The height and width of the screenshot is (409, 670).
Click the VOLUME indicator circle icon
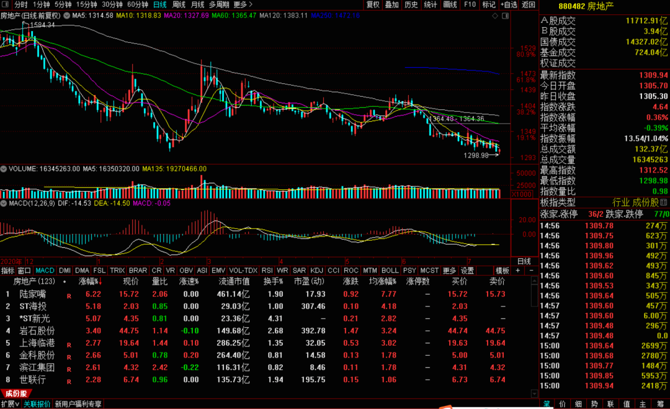coord(4,169)
